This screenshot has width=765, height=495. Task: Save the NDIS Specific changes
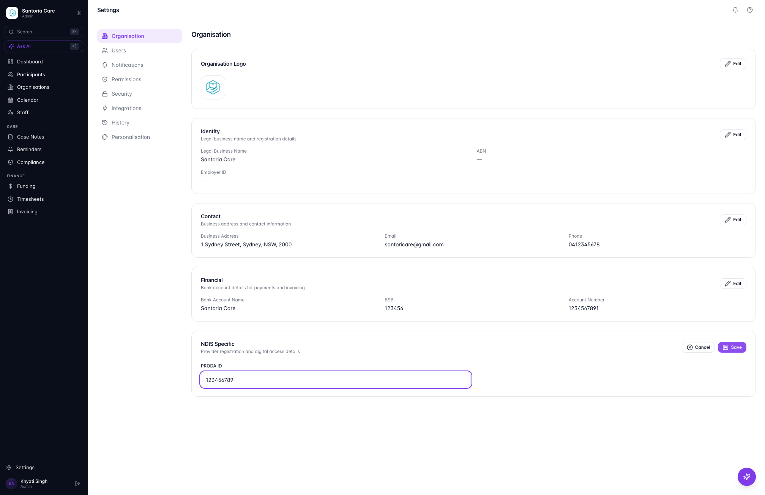732,347
